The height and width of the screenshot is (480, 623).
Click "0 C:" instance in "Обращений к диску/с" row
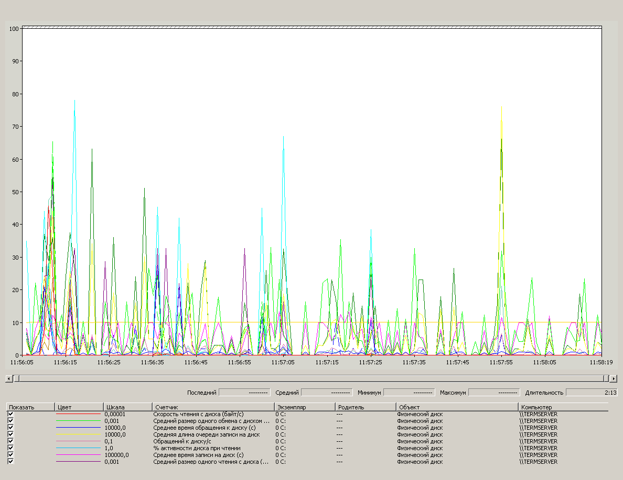point(281,441)
